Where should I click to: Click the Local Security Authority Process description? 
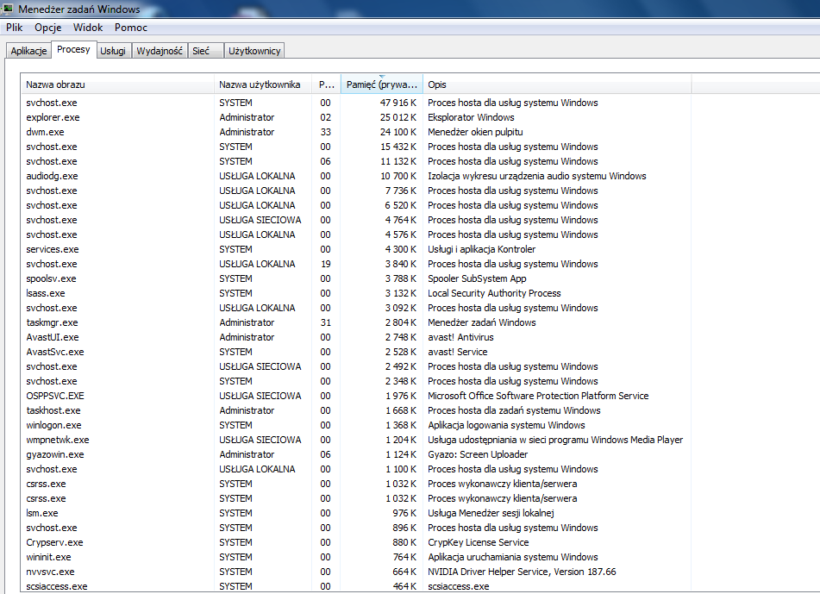click(x=494, y=293)
